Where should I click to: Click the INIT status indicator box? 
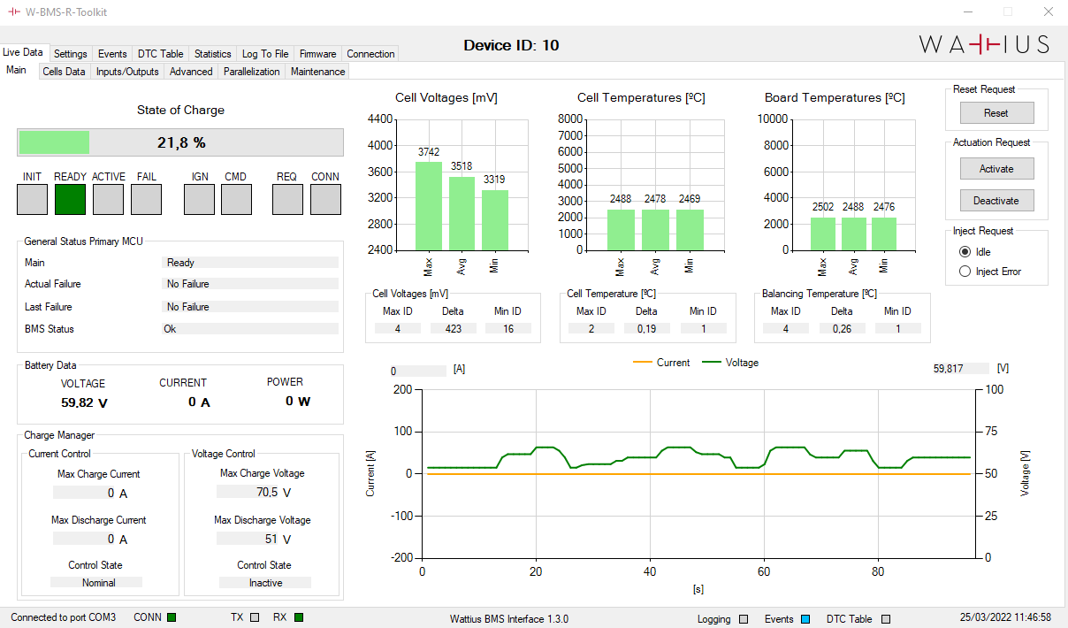pyautogui.click(x=33, y=200)
